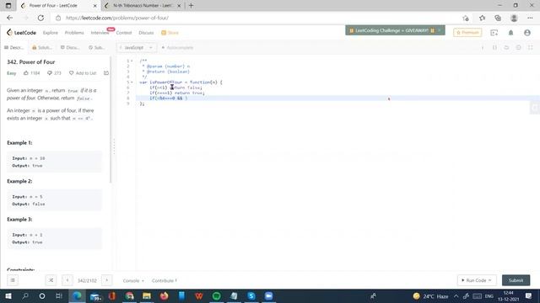Image resolution: width=540 pixels, height=303 pixels.
Task: Click the Submit button
Action: coord(516,280)
